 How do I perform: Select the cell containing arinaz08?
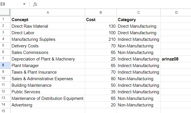(x=176, y=59)
